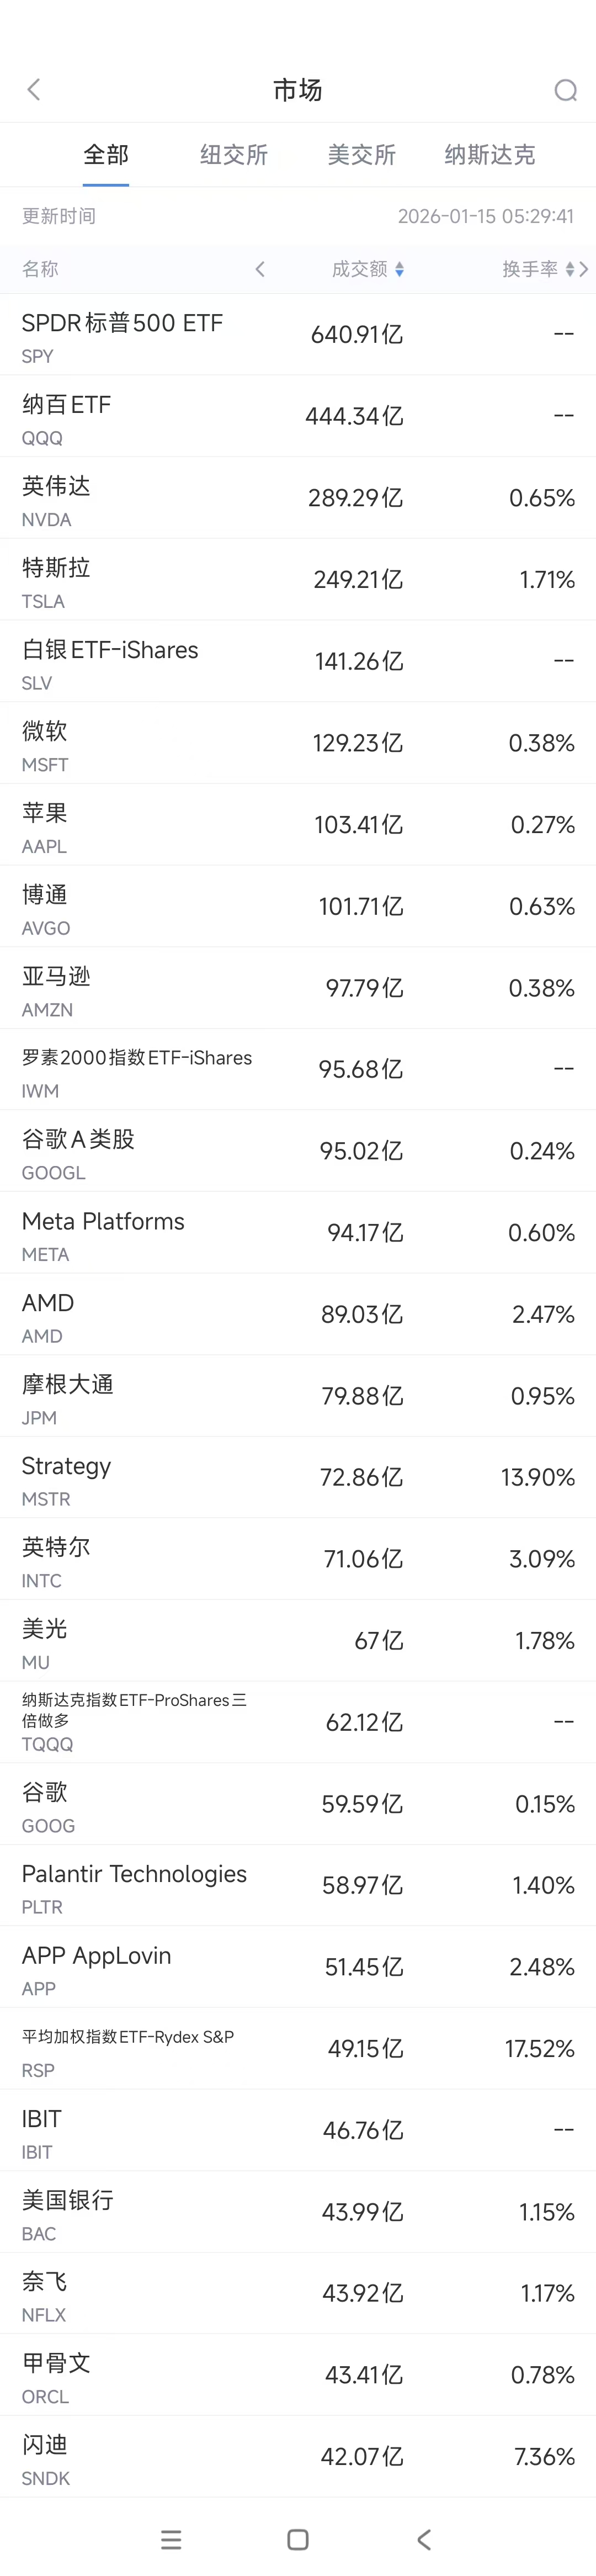Screen dimensions: 596x2576
Task: Open SPDR标普500 ETF details
Action: 298,335
